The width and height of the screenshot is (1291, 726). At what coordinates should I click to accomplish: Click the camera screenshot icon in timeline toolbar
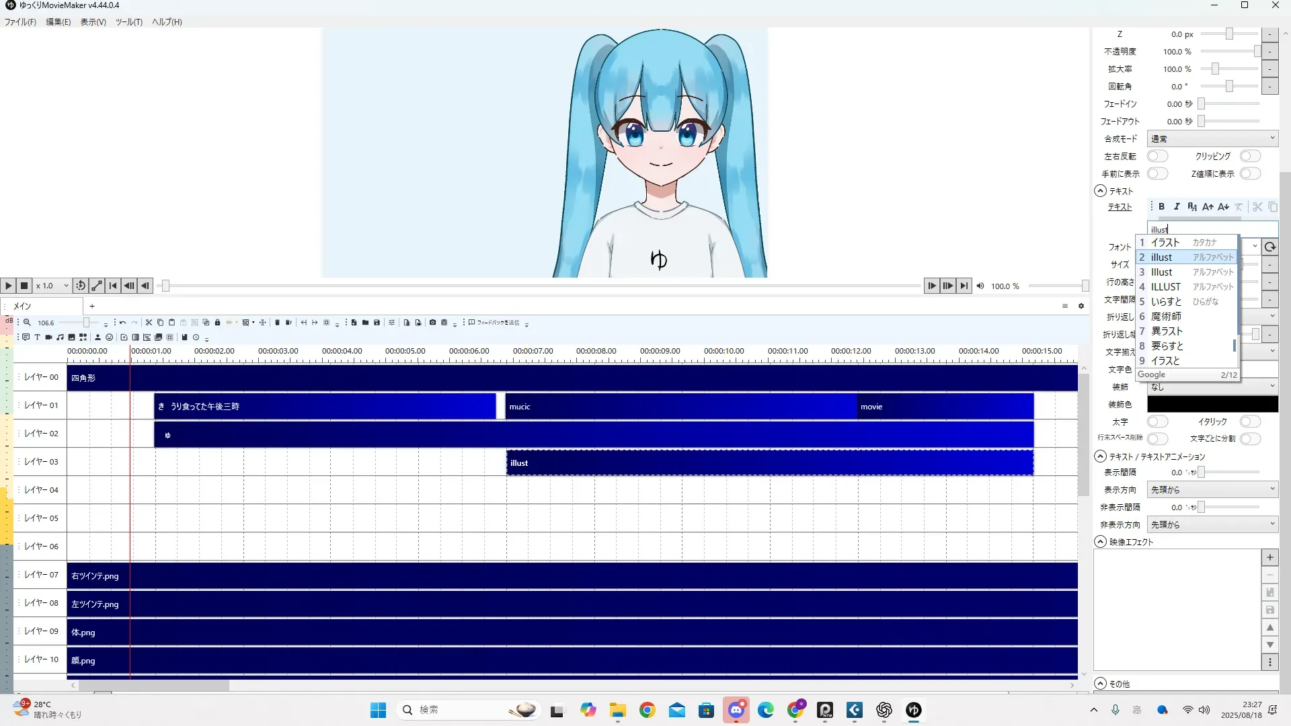coord(432,323)
